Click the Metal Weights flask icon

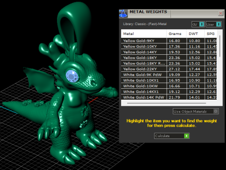coord(123,14)
